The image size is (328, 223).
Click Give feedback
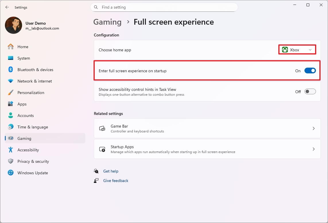[x=116, y=181]
